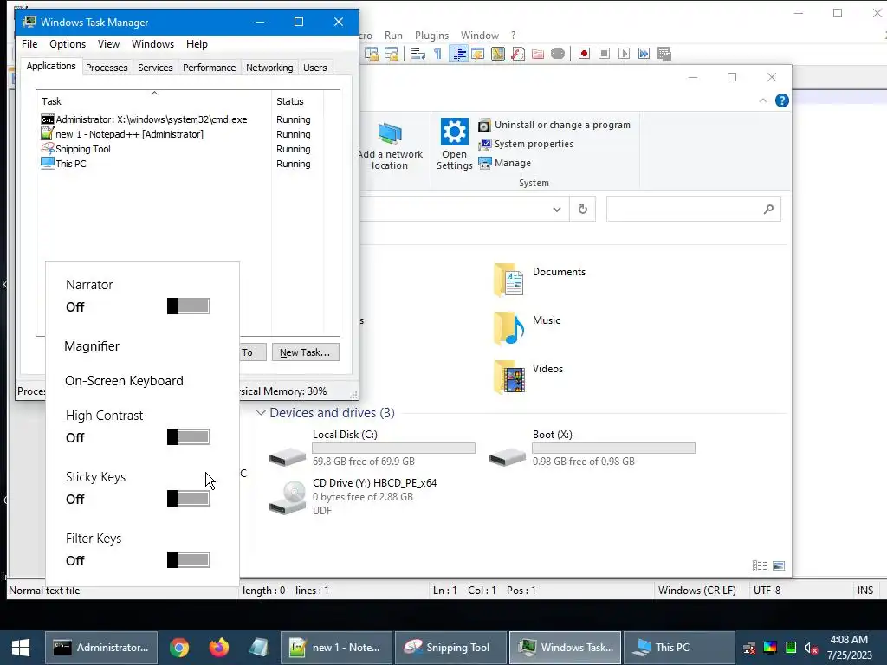Open Plugins menu in Notepad++
The width and height of the screenshot is (887, 665).
point(431,35)
